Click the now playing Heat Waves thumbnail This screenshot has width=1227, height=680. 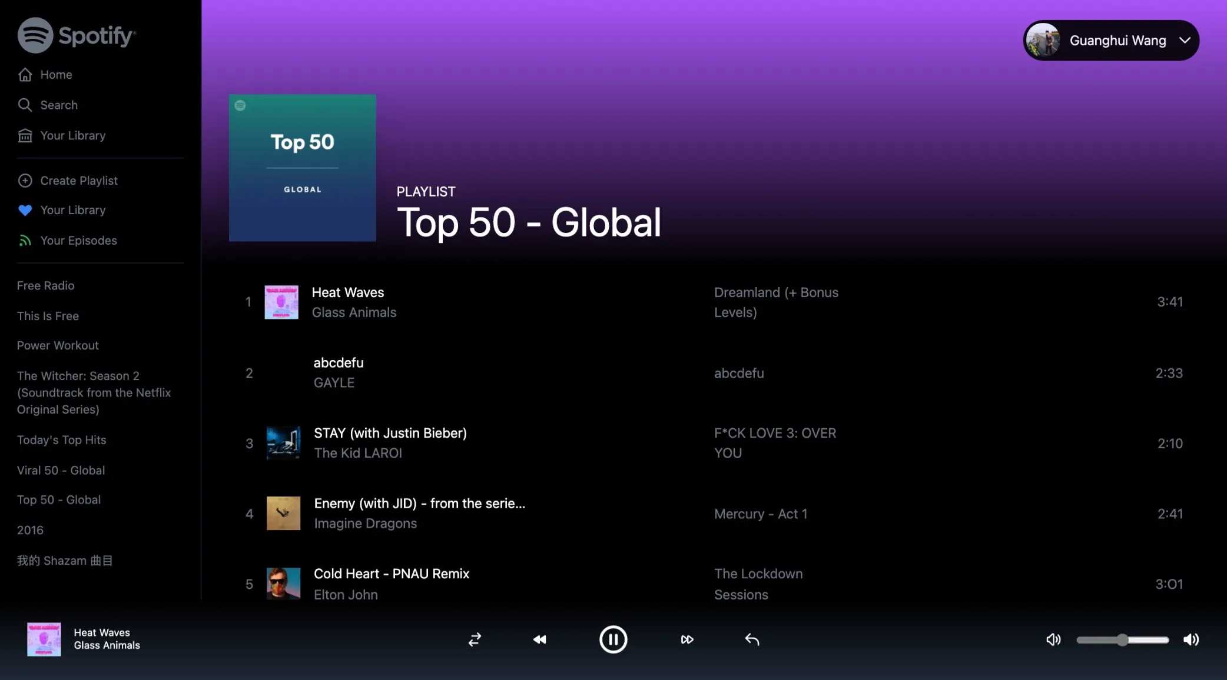click(44, 639)
